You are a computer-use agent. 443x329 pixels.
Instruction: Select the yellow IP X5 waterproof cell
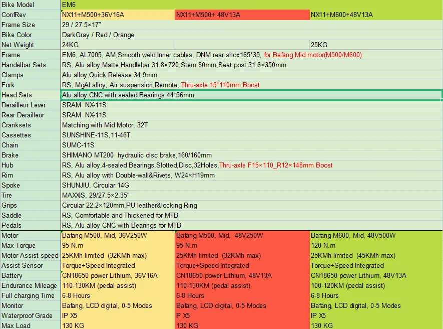pyautogui.click(x=118, y=315)
